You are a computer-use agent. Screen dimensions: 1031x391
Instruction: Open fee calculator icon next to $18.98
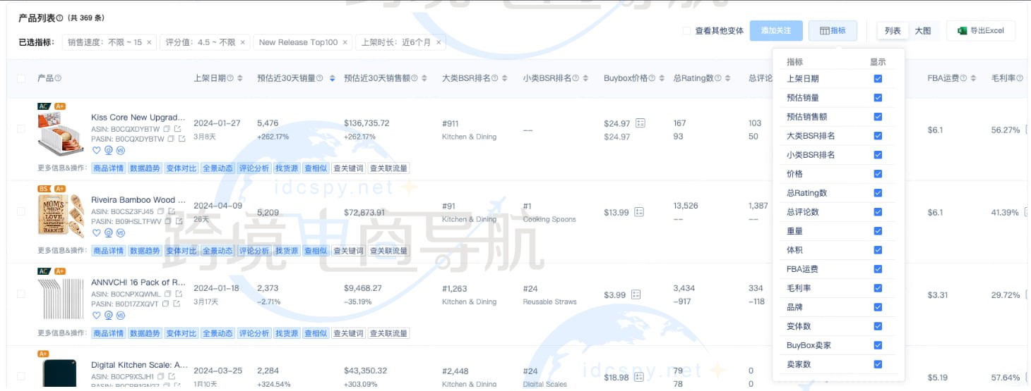click(640, 377)
